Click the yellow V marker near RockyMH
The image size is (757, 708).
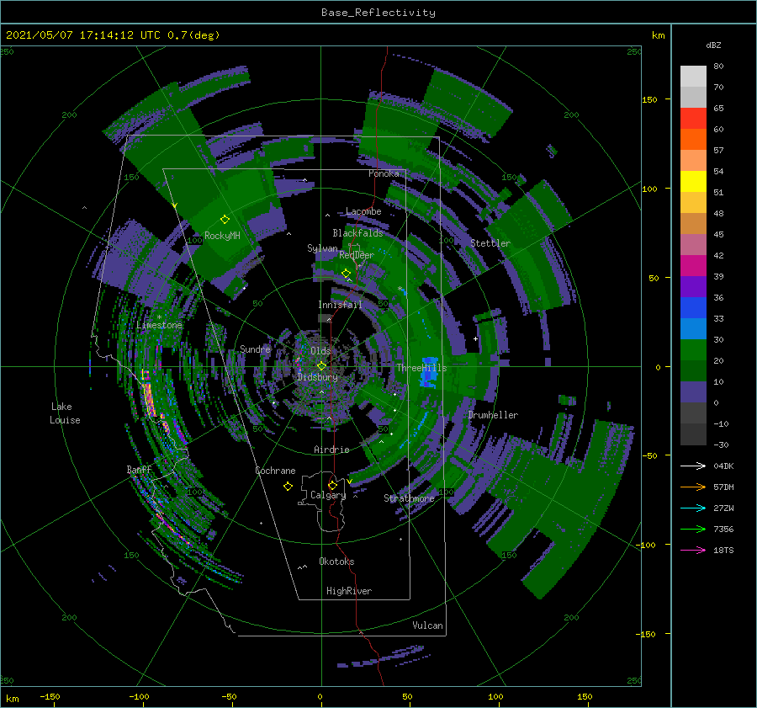pyautogui.click(x=175, y=205)
